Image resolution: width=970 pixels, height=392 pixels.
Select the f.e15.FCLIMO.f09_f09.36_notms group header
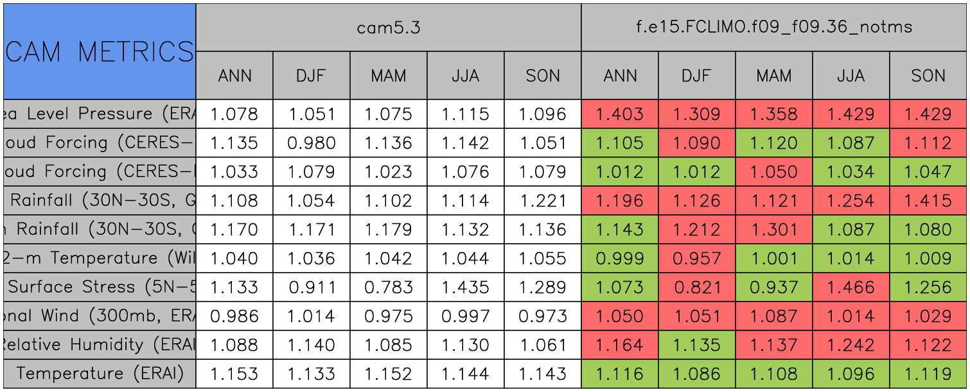click(774, 28)
